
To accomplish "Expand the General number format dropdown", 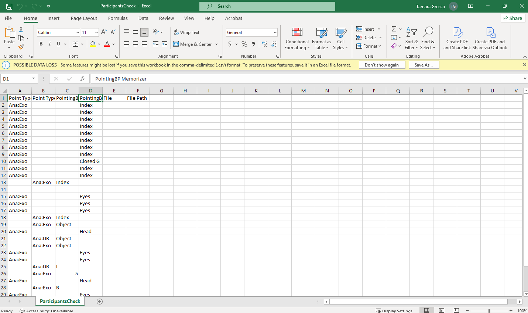I will [275, 33].
